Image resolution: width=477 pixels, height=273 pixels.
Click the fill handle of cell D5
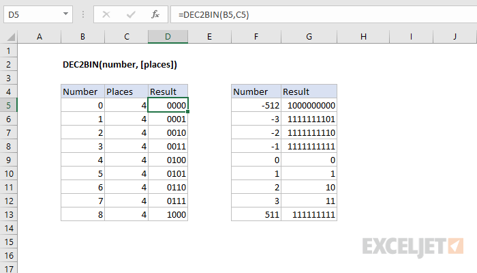coord(187,111)
